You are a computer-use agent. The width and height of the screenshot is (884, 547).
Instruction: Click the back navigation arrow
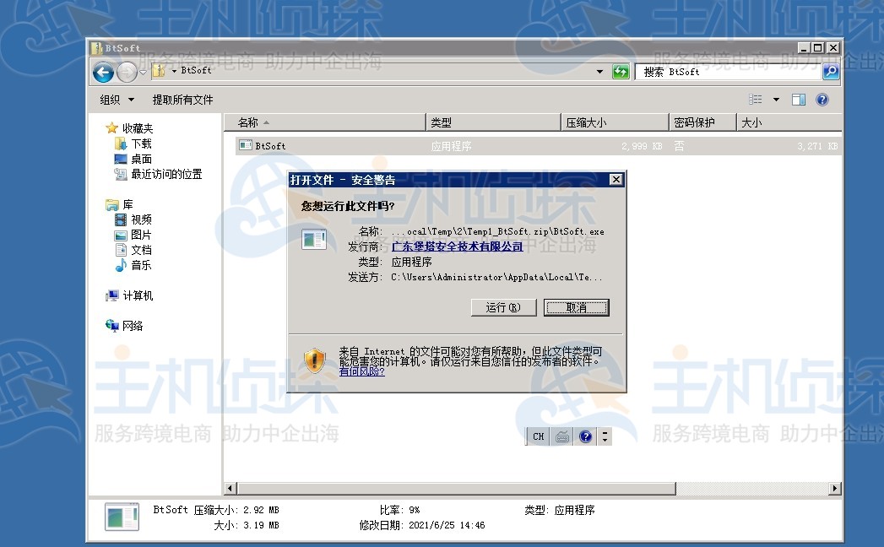(101, 72)
